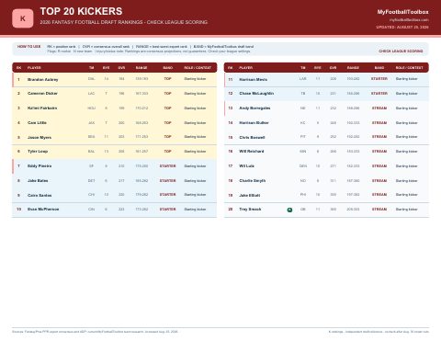Viewport: 441px width, 341px height.
Task: Click the TOP 20 KICKERS title
Action: click(81, 11)
